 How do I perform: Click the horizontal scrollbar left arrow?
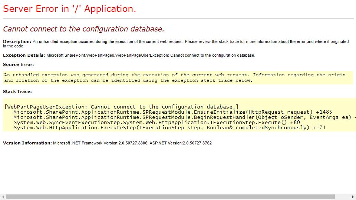tap(3, 197)
